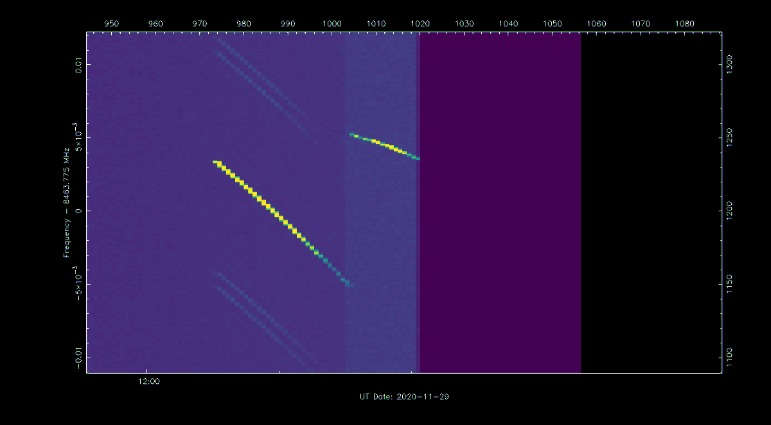Click the 950 tick label on top axis
This screenshot has width=771, height=425.
point(111,24)
